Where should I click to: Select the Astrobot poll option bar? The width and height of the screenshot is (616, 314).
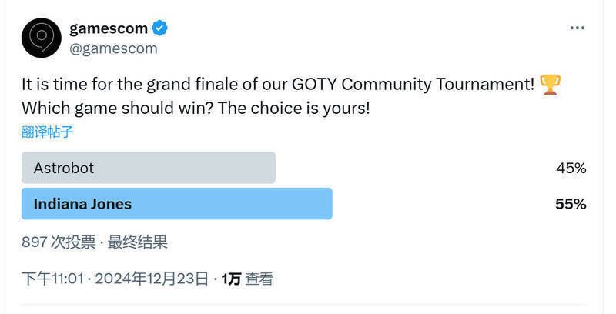(148, 168)
